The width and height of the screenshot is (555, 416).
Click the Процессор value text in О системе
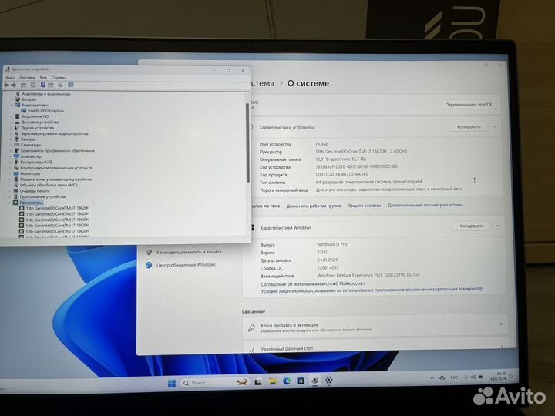(362, 152)
